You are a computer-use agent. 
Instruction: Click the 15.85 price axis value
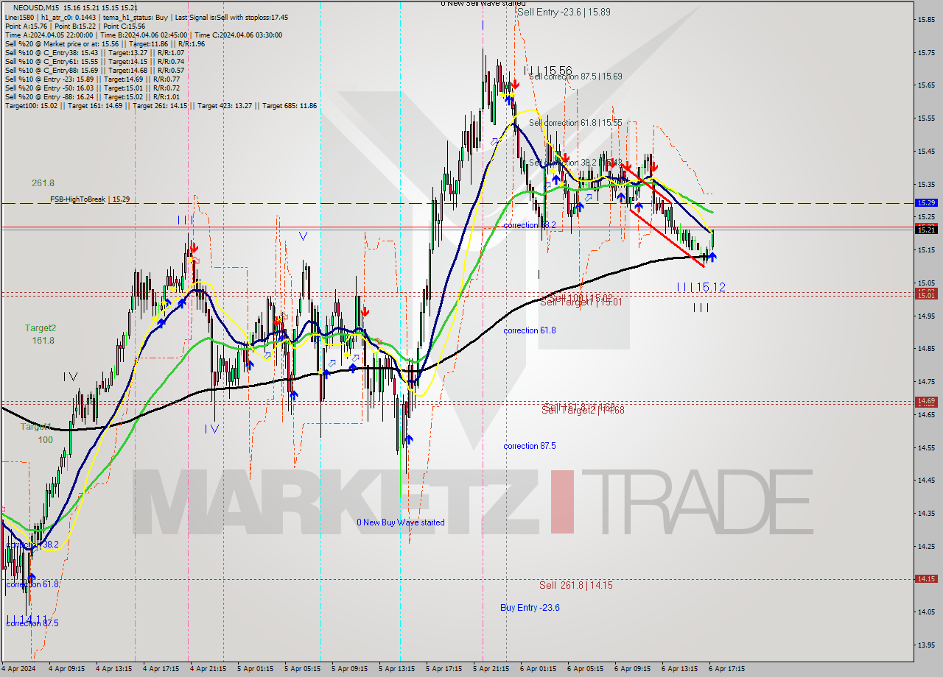pyautogui.click(x=926, y=20)
